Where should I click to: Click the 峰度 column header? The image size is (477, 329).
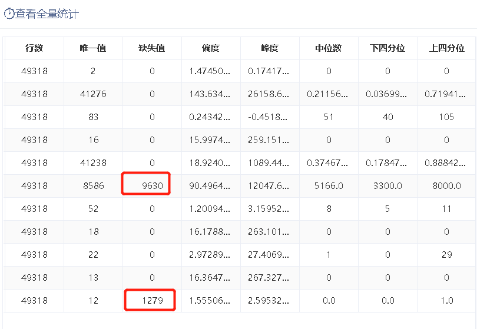270,48
